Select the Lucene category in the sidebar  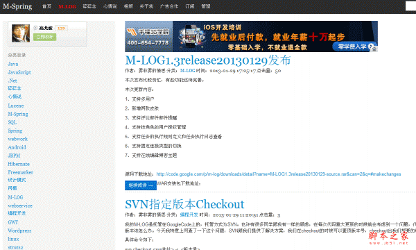tap(16, 106)
